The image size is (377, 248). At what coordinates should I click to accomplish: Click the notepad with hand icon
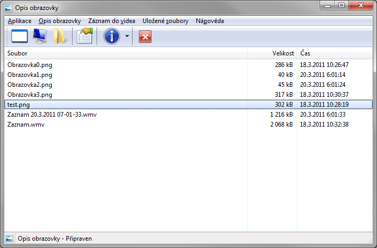coord(84,37)
